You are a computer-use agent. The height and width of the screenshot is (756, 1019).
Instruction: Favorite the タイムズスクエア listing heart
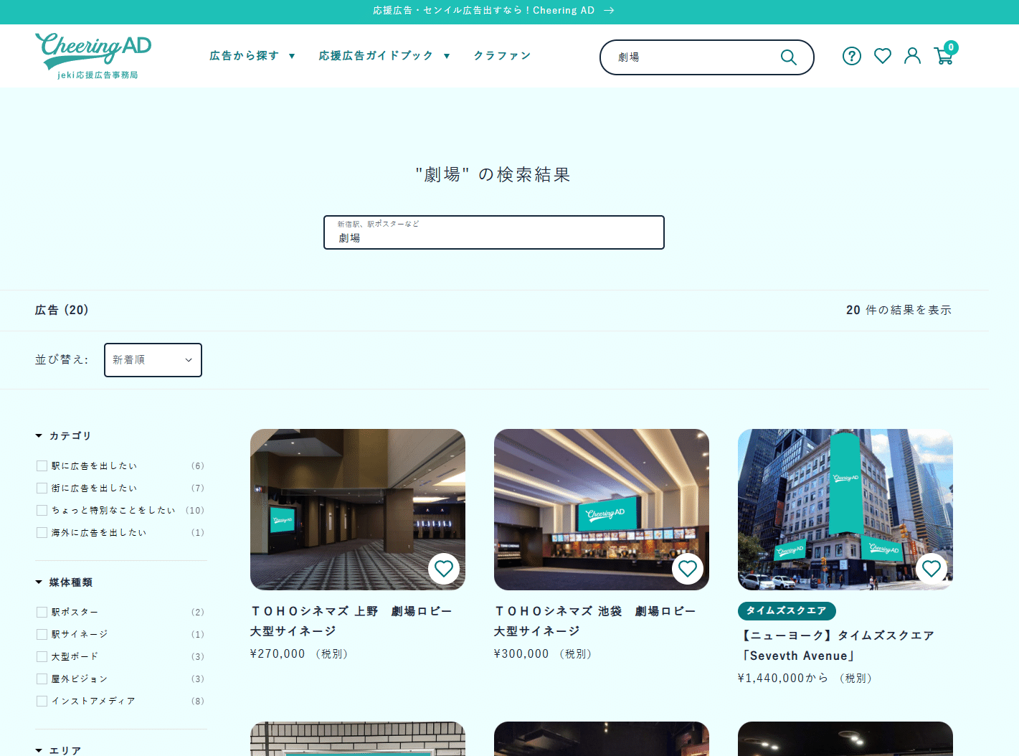[x=932, y=569]
